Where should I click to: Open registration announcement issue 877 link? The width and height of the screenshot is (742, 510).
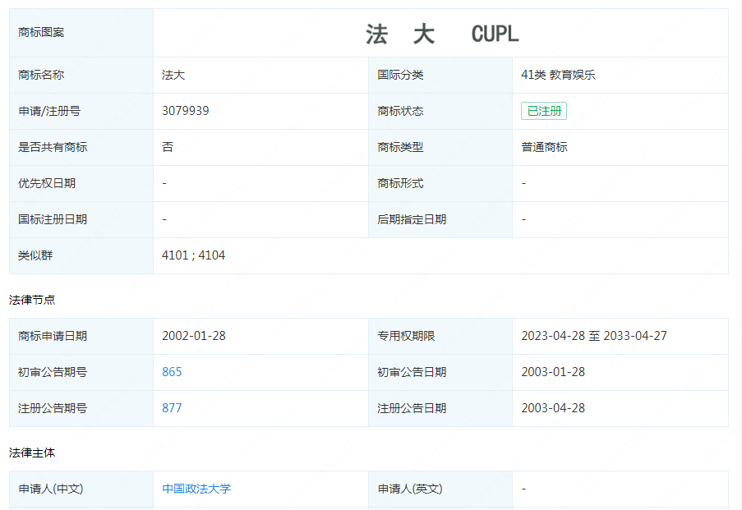point(172,408)
